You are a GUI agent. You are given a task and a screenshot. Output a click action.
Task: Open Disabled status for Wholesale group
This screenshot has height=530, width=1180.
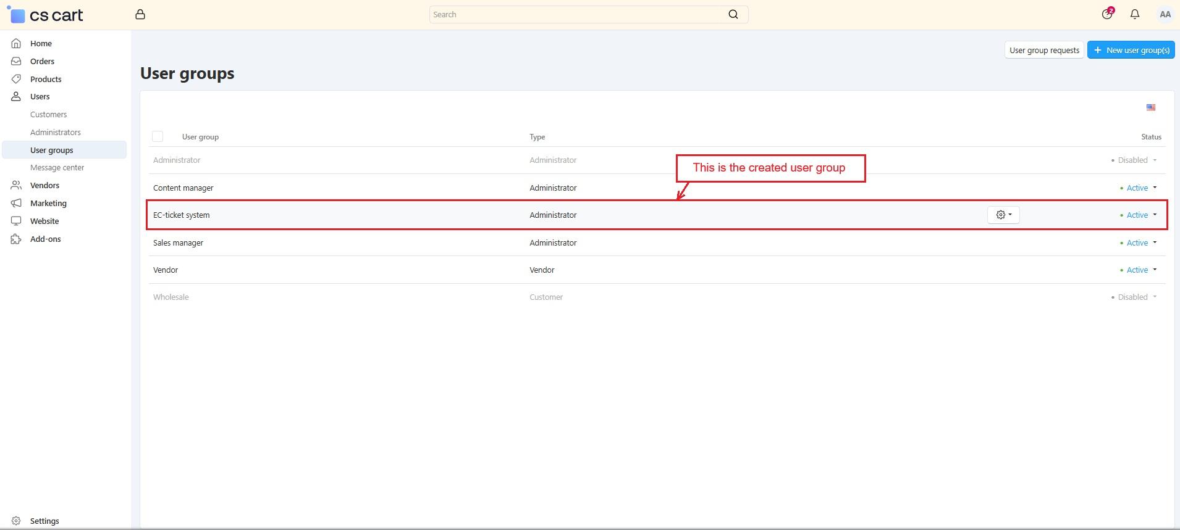(1136, 297)
